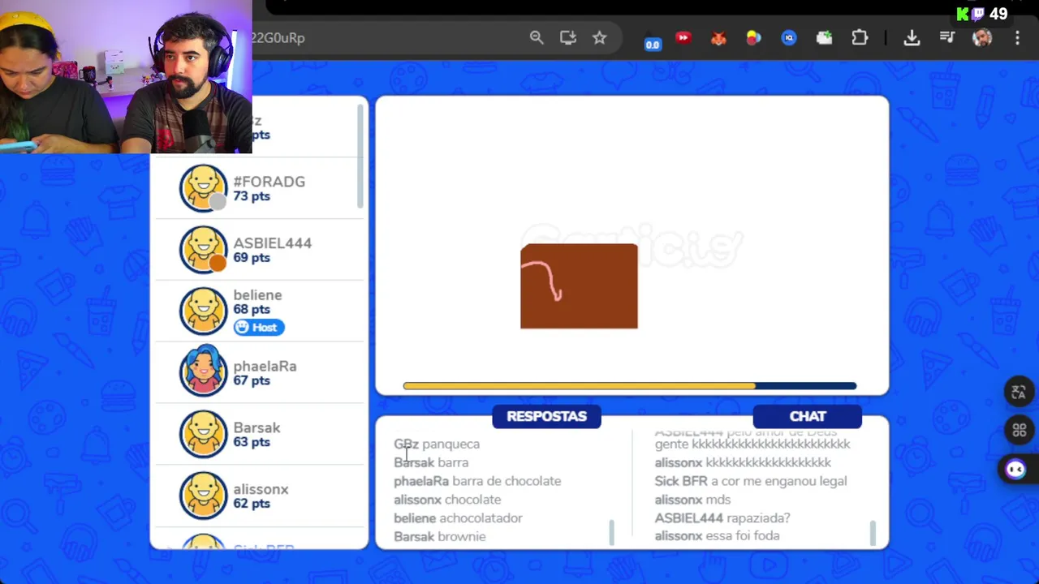Click the 'barra de chocolate' answer
Screen dimensions: 1039x584
(x=507, y=481)
